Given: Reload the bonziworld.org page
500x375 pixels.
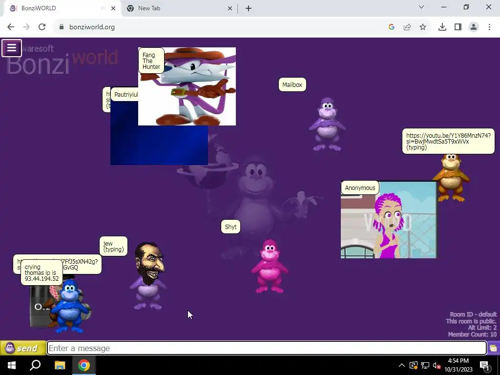Looking at the screenshot, I should [42, 27].
